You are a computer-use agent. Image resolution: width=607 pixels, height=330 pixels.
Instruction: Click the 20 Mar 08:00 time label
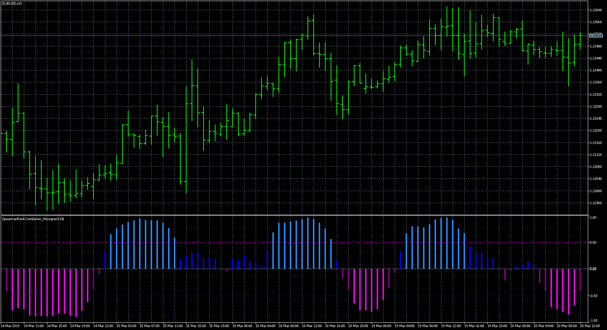click(x=567, y=326)
